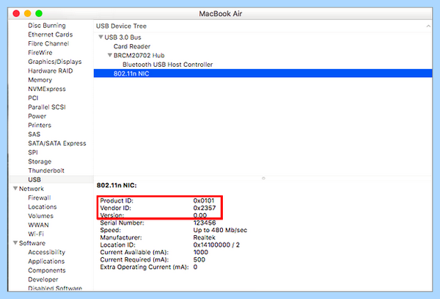Image resolution: width=440 pixels, height=299 pixels.
Task: Select the Network category label
Action: click(x=32, y=189)
